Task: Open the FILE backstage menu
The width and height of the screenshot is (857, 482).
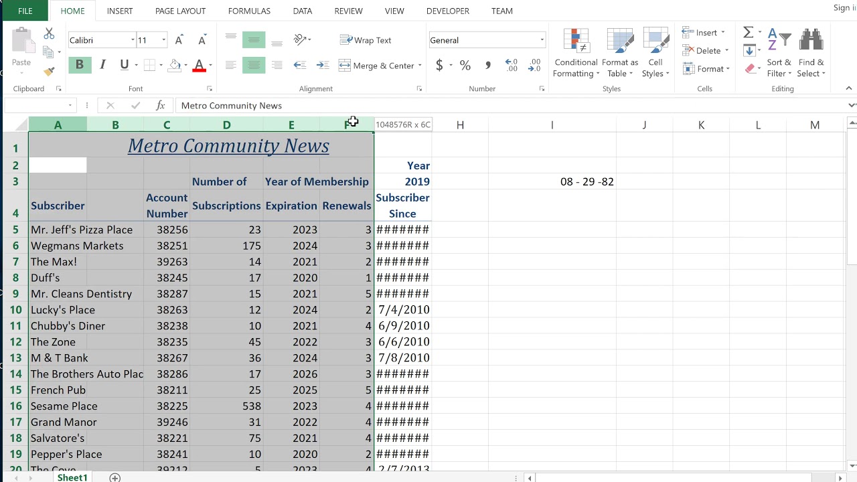Action: pyautogui.click(x=25, y=11)
